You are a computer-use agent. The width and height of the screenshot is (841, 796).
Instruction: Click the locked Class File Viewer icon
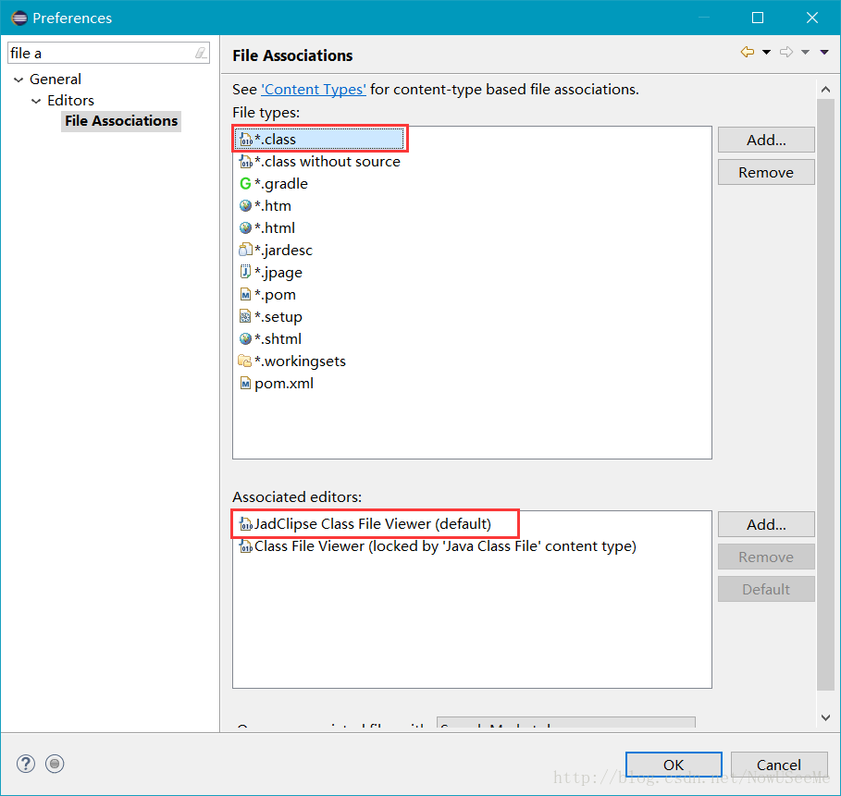(246, 546)
